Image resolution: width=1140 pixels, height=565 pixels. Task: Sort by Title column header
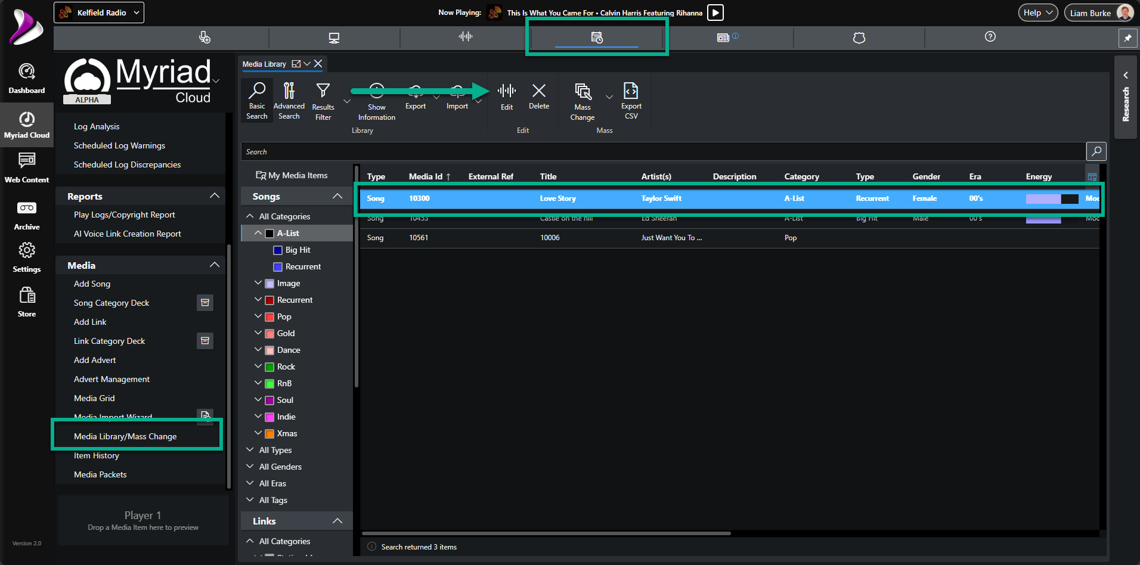pyautogui.click(x=548, y=176)
